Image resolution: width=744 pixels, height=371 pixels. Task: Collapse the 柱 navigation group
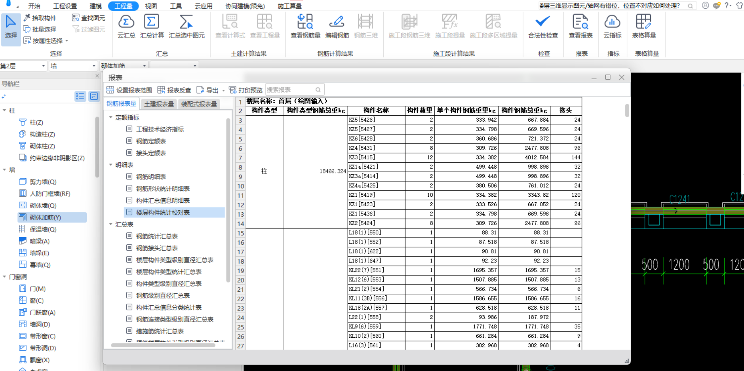(x=4, y=111)
